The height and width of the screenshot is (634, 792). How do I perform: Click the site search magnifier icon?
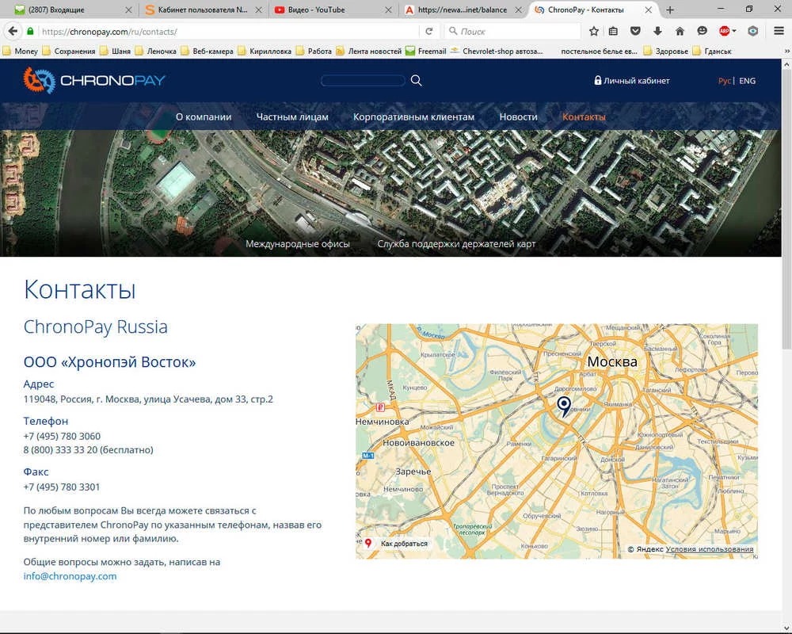click(417, 81)
